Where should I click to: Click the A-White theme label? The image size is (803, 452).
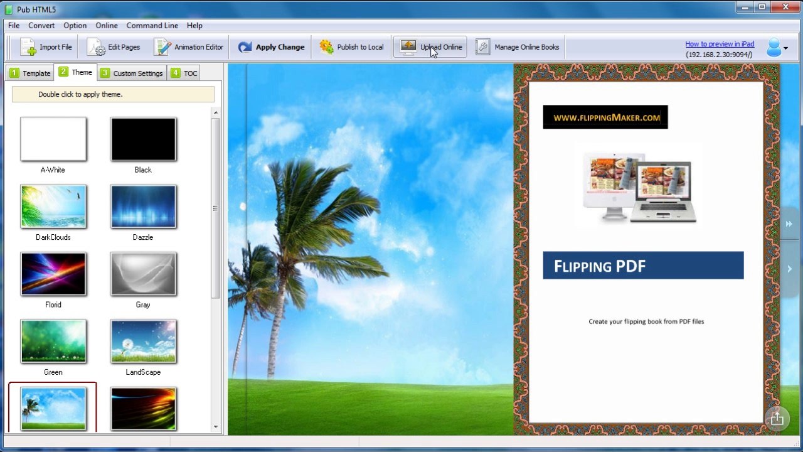click(x=53, y=170)
